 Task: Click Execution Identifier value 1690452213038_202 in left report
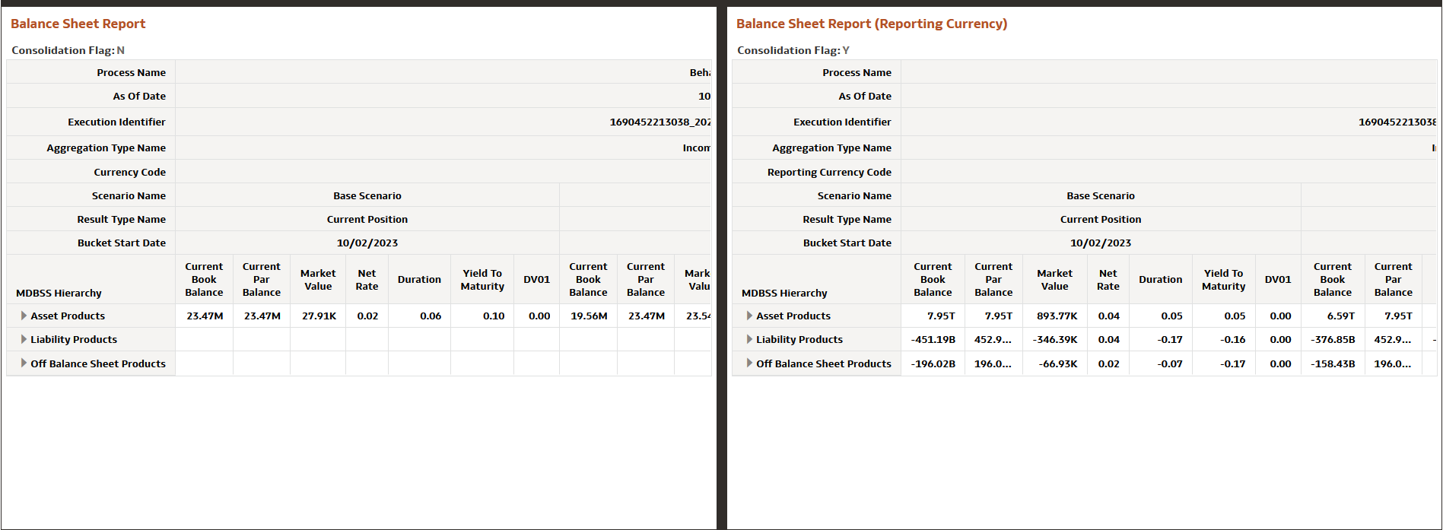point(660,122)
